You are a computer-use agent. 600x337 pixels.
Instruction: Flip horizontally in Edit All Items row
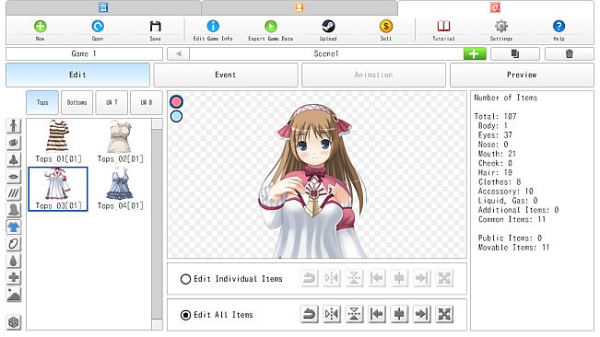[x=332, y=314]
